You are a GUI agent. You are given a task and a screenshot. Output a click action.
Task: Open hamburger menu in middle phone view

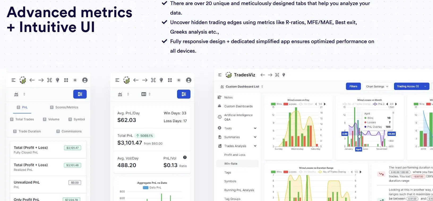(x=117, y=80)
